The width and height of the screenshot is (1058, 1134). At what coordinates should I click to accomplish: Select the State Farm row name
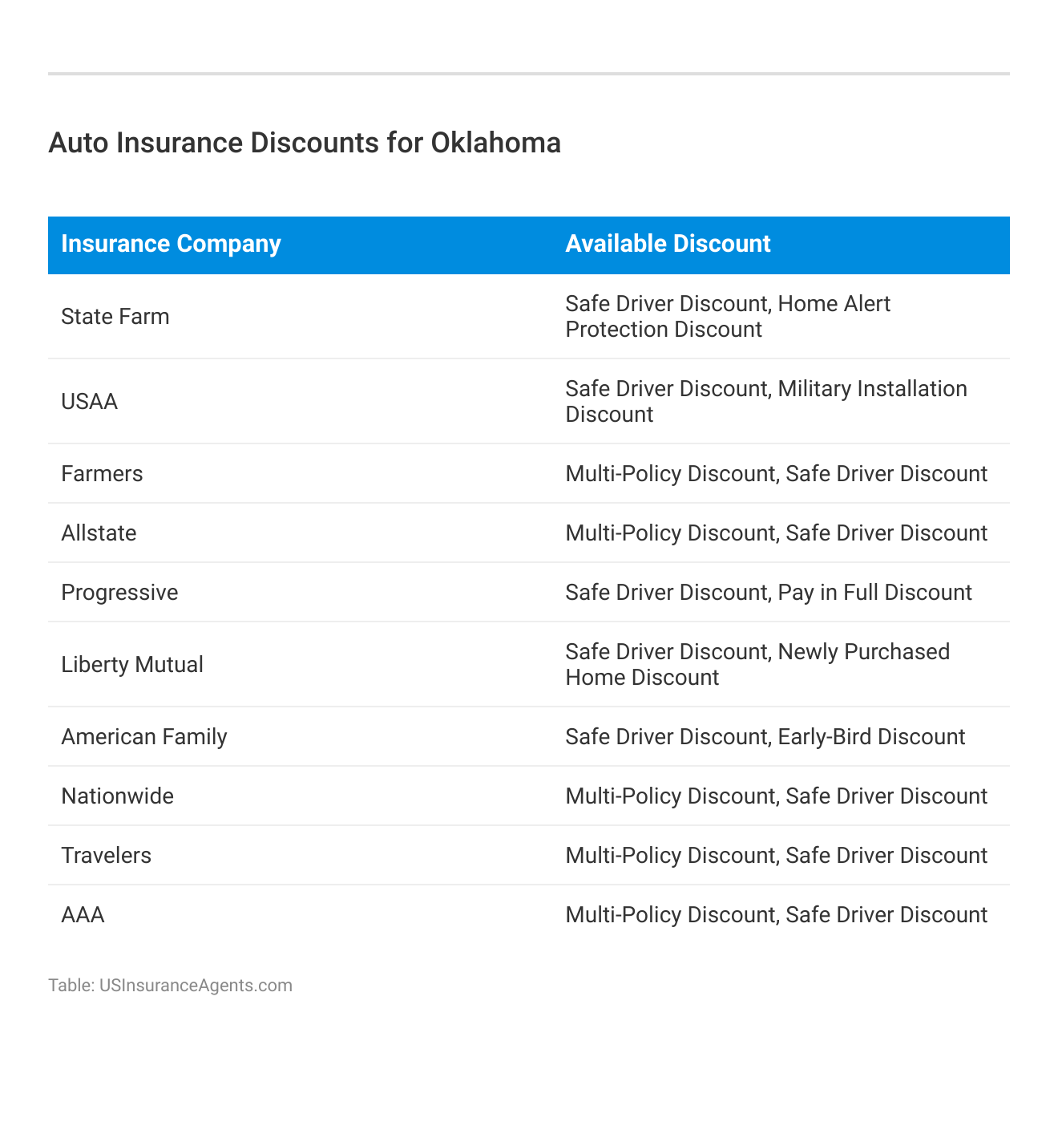[115, 317]
